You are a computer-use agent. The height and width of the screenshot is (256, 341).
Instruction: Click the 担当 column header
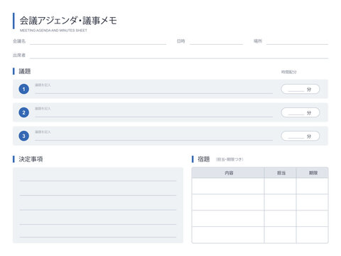pos(281,173)
